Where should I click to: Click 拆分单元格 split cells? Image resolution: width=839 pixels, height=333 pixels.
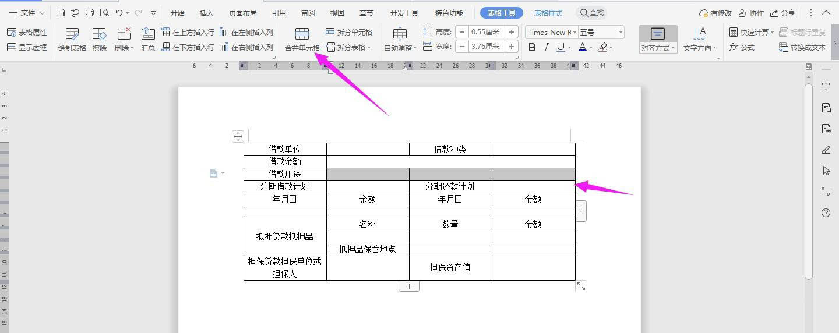click(349, 33)
